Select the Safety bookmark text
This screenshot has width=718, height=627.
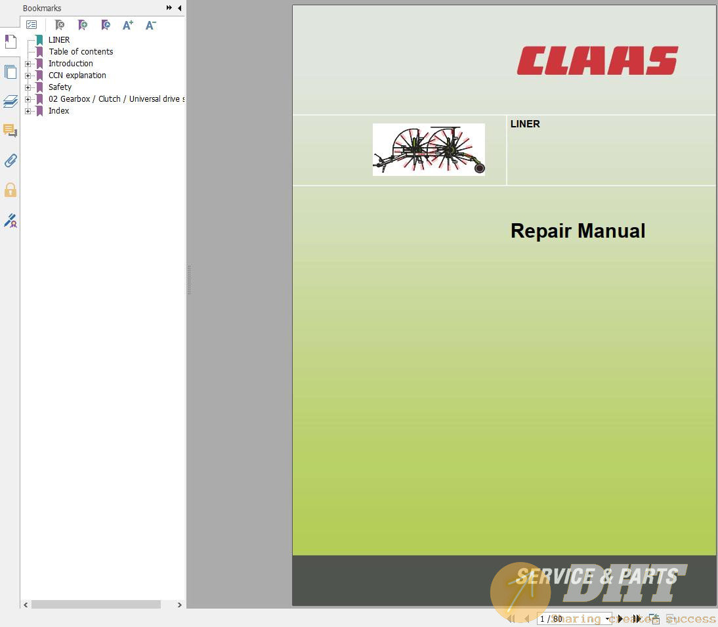coord(60,87)
